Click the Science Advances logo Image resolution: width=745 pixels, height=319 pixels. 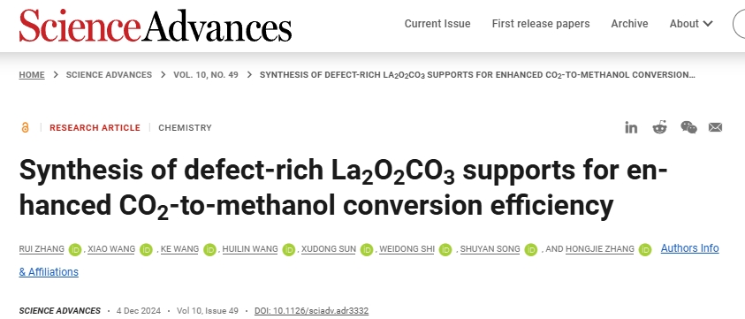(x=156, y=25)
